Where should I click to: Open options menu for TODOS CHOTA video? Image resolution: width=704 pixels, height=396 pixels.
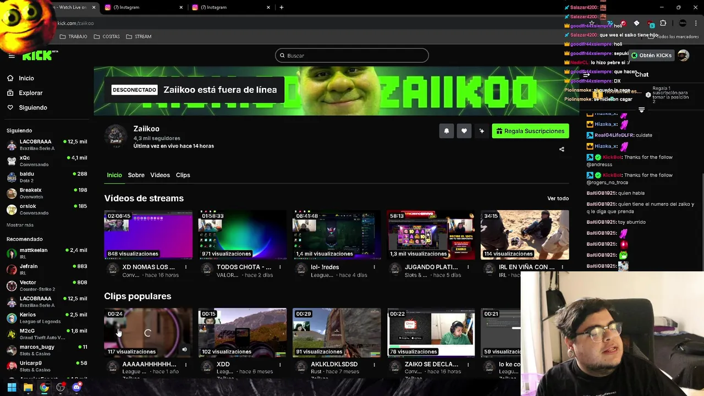[x=280, y=267]
